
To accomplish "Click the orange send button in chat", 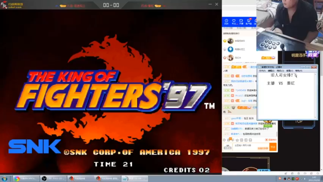I will coord(273,147).
